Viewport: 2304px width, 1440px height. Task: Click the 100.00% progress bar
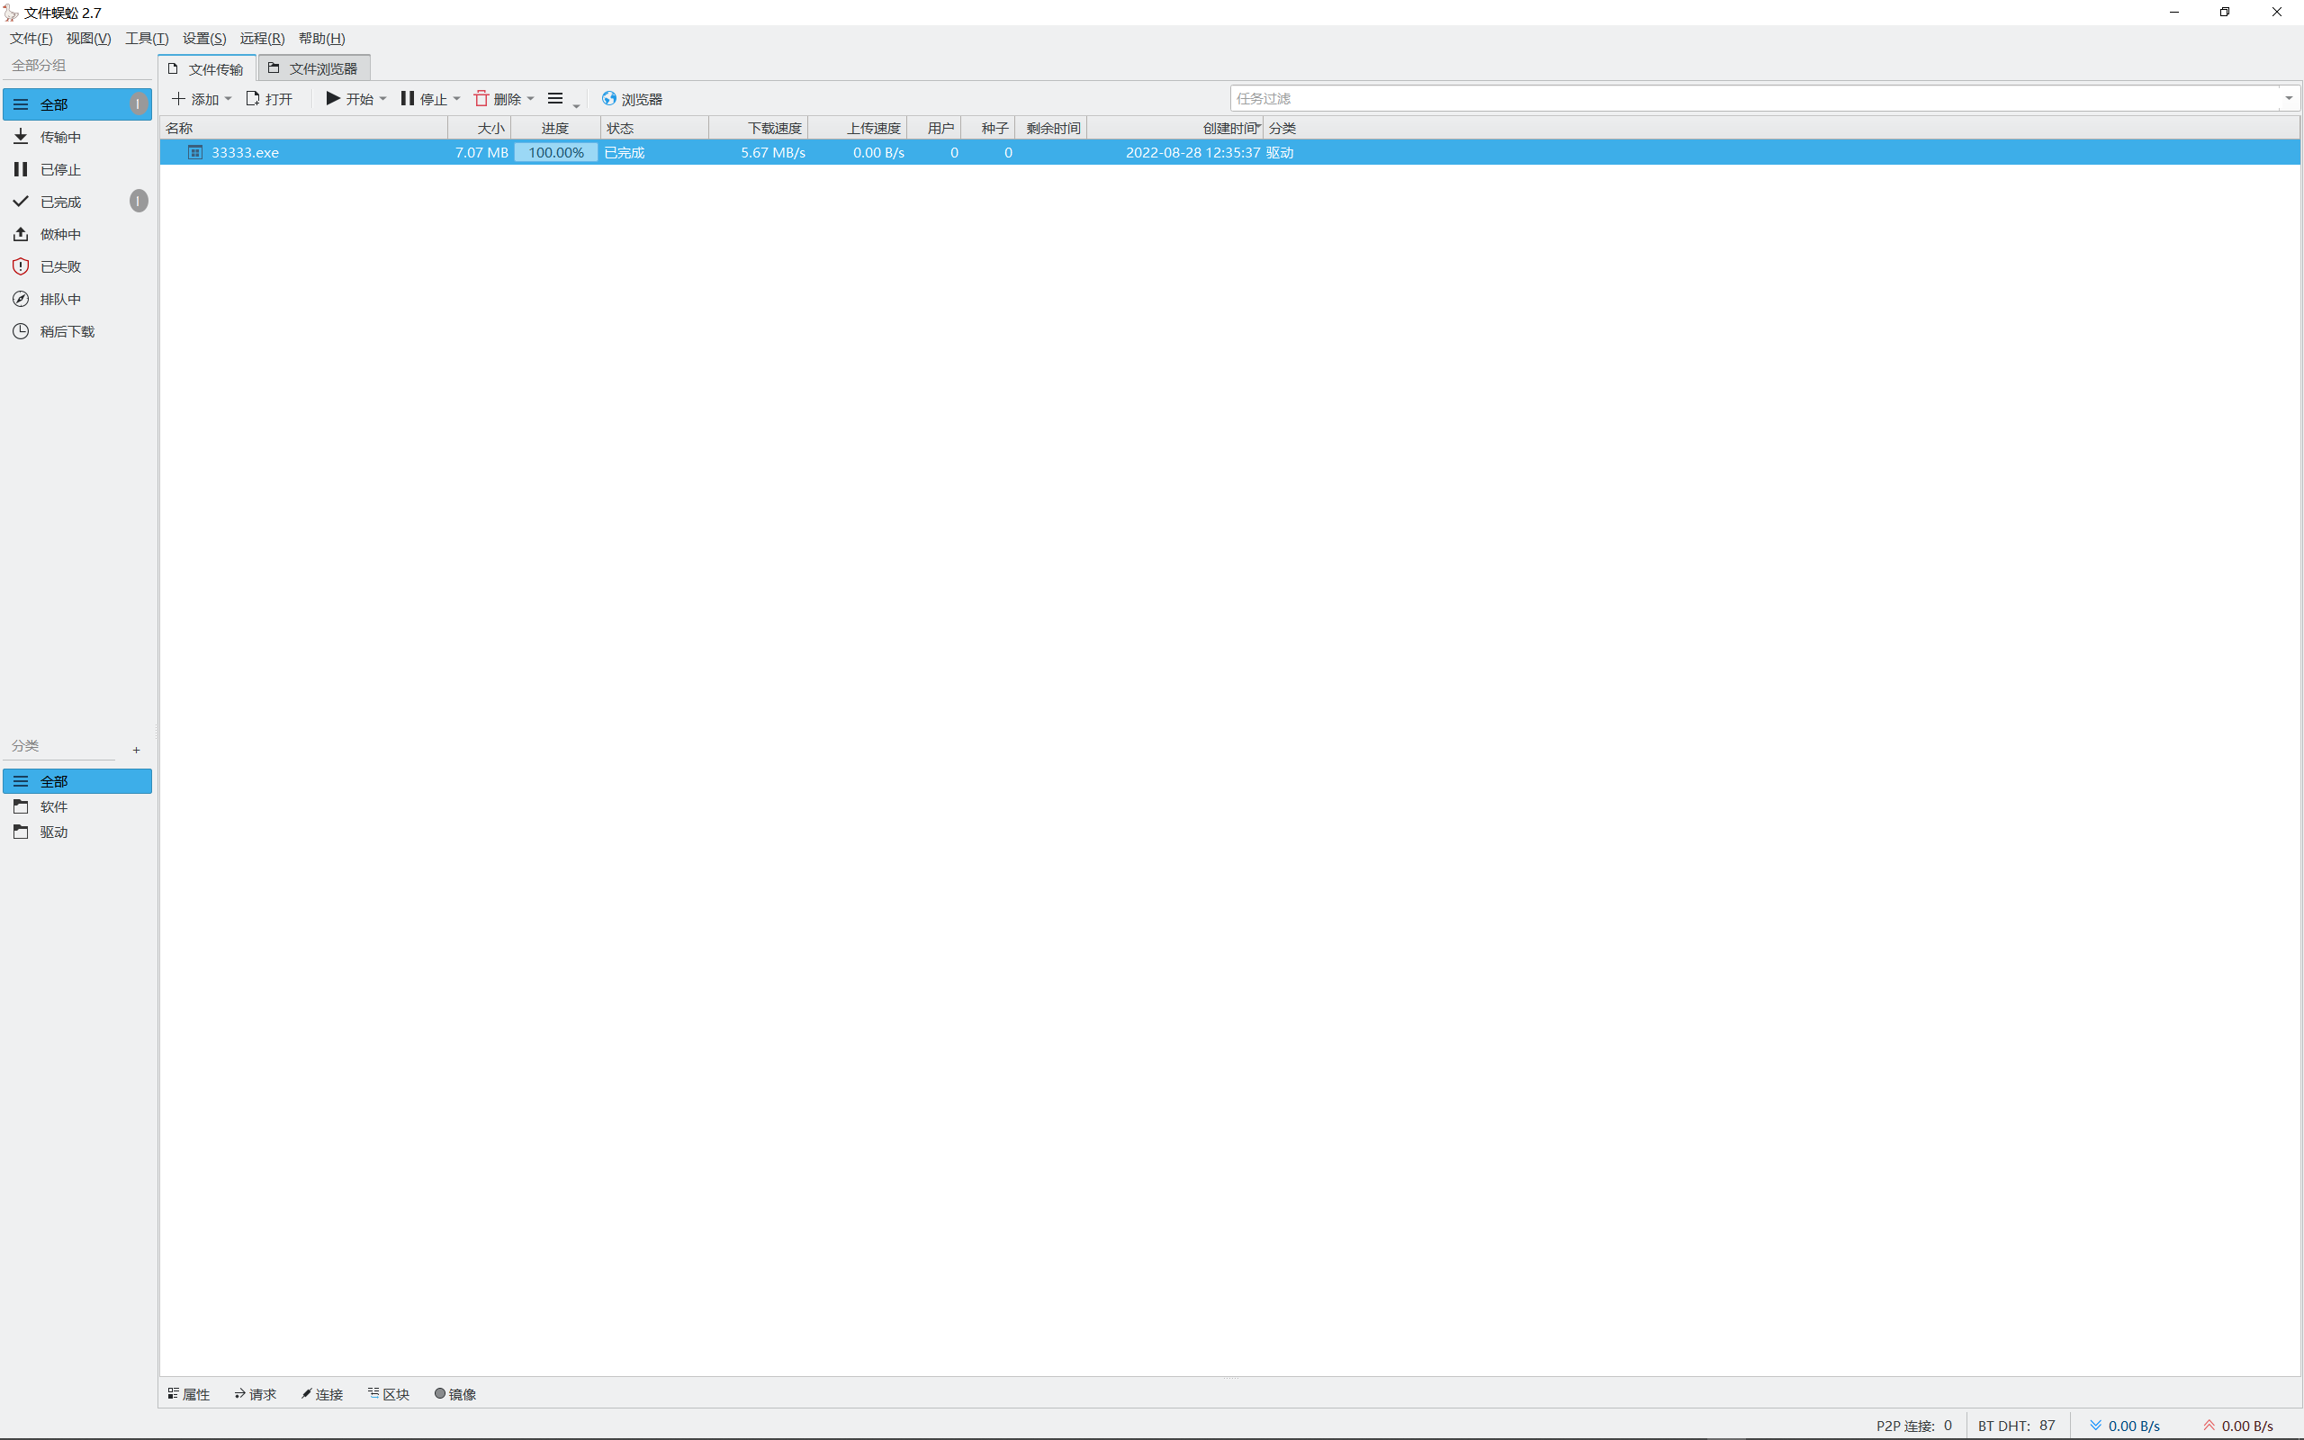tap(556, 152)
